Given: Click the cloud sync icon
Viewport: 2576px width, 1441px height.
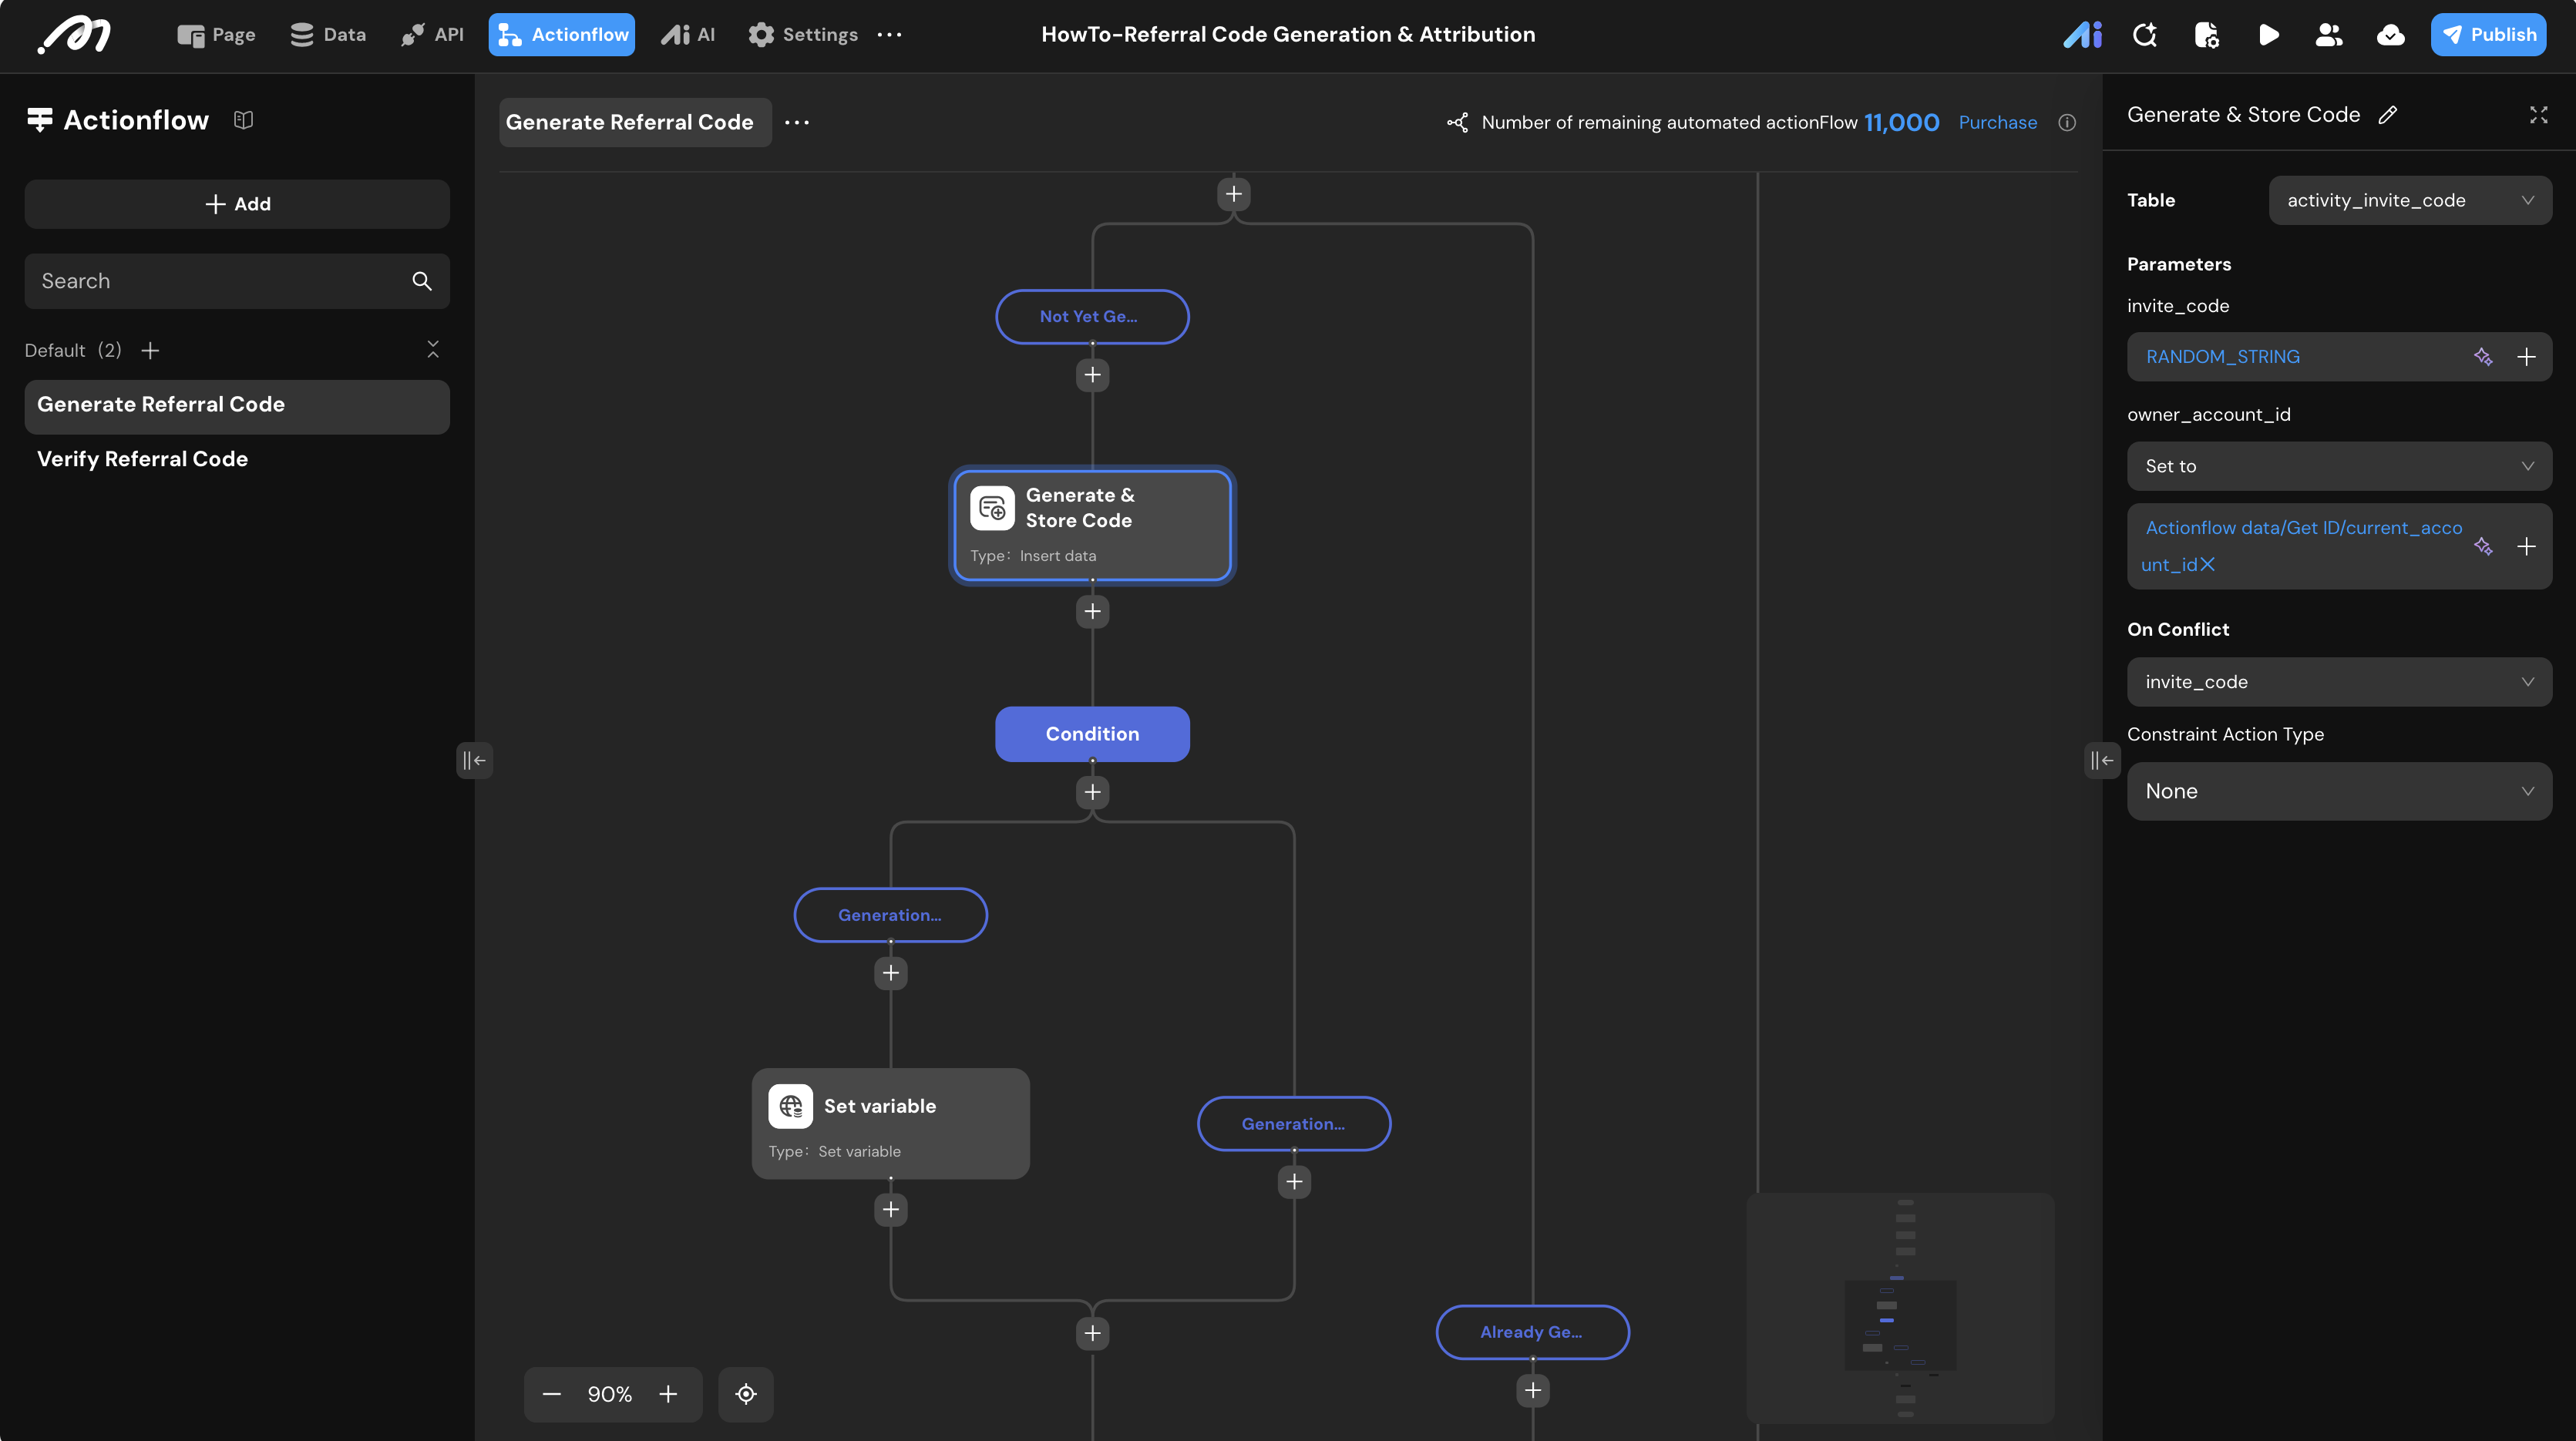Looking at the screenshot, I should coord(2390,35).
